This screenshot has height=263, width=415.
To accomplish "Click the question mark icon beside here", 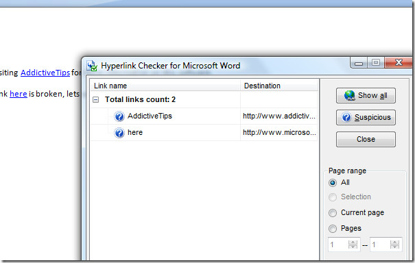I will [x=119, y=133].
